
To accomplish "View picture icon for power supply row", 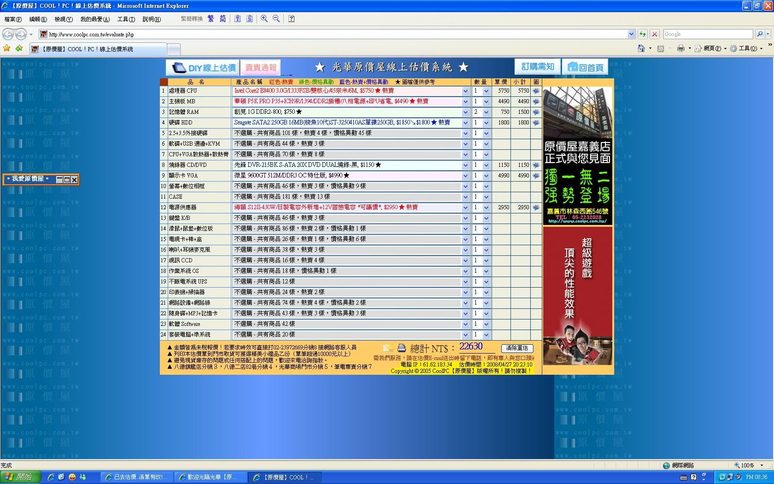I will [536, 207].
